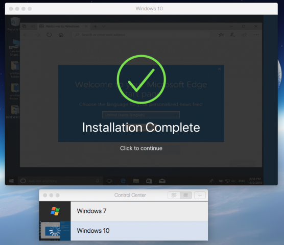Click Edge forward arrow button
Image resolution: width=284 pixels, height=245 pixels.
(x=37, y=35)
